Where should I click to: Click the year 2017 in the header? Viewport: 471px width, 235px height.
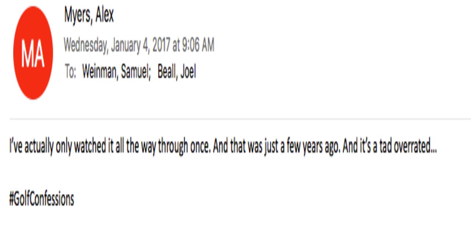(160, 45)
